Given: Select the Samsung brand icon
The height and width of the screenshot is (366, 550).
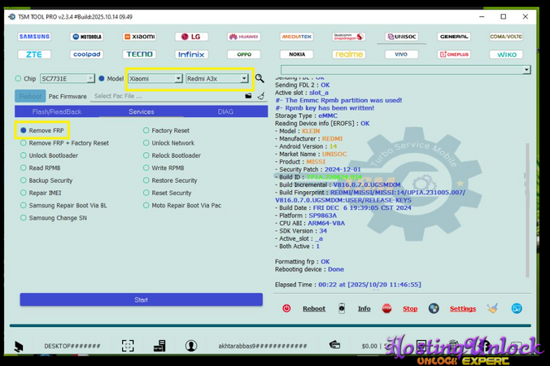Looking at the screenshot, I should (x=34, y=37).
